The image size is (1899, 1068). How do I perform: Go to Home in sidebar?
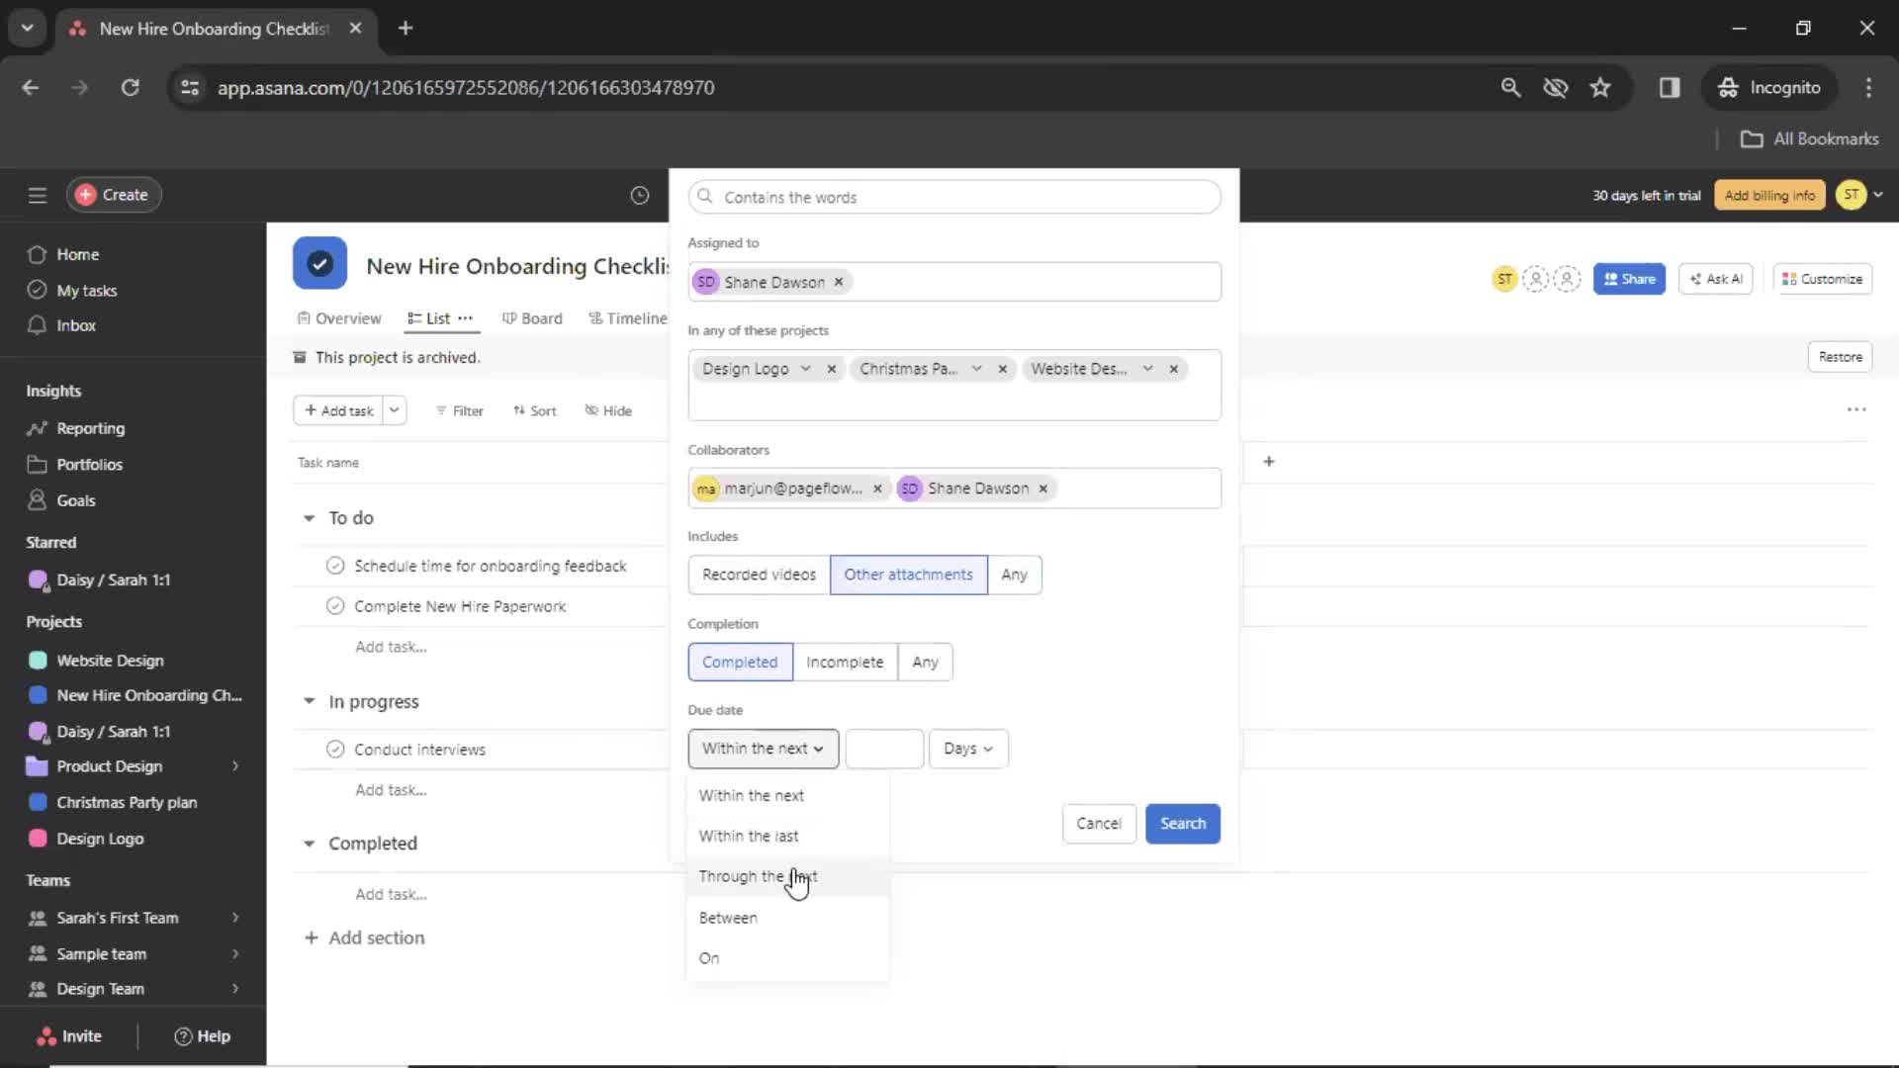[x=77, y=254]
